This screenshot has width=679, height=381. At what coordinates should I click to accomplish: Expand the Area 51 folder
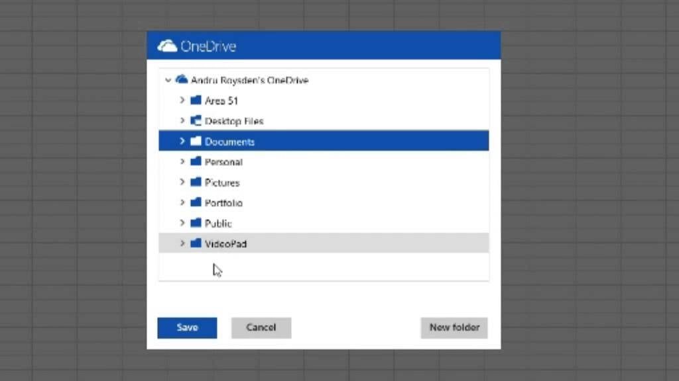pos(182,100)
